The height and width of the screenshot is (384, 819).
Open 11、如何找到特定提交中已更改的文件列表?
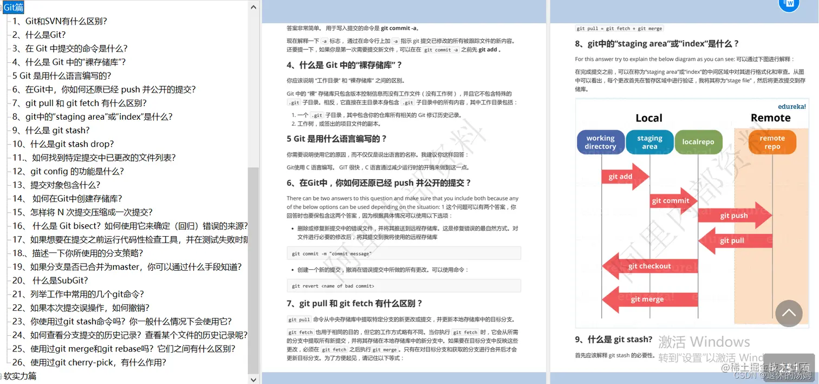click(94, 158)
